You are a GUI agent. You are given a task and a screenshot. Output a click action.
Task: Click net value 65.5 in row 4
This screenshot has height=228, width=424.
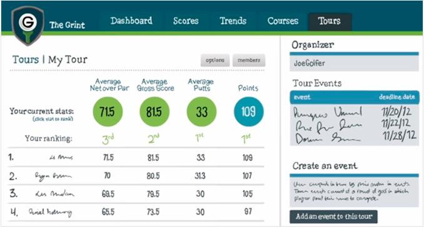(x=108, y=212)
